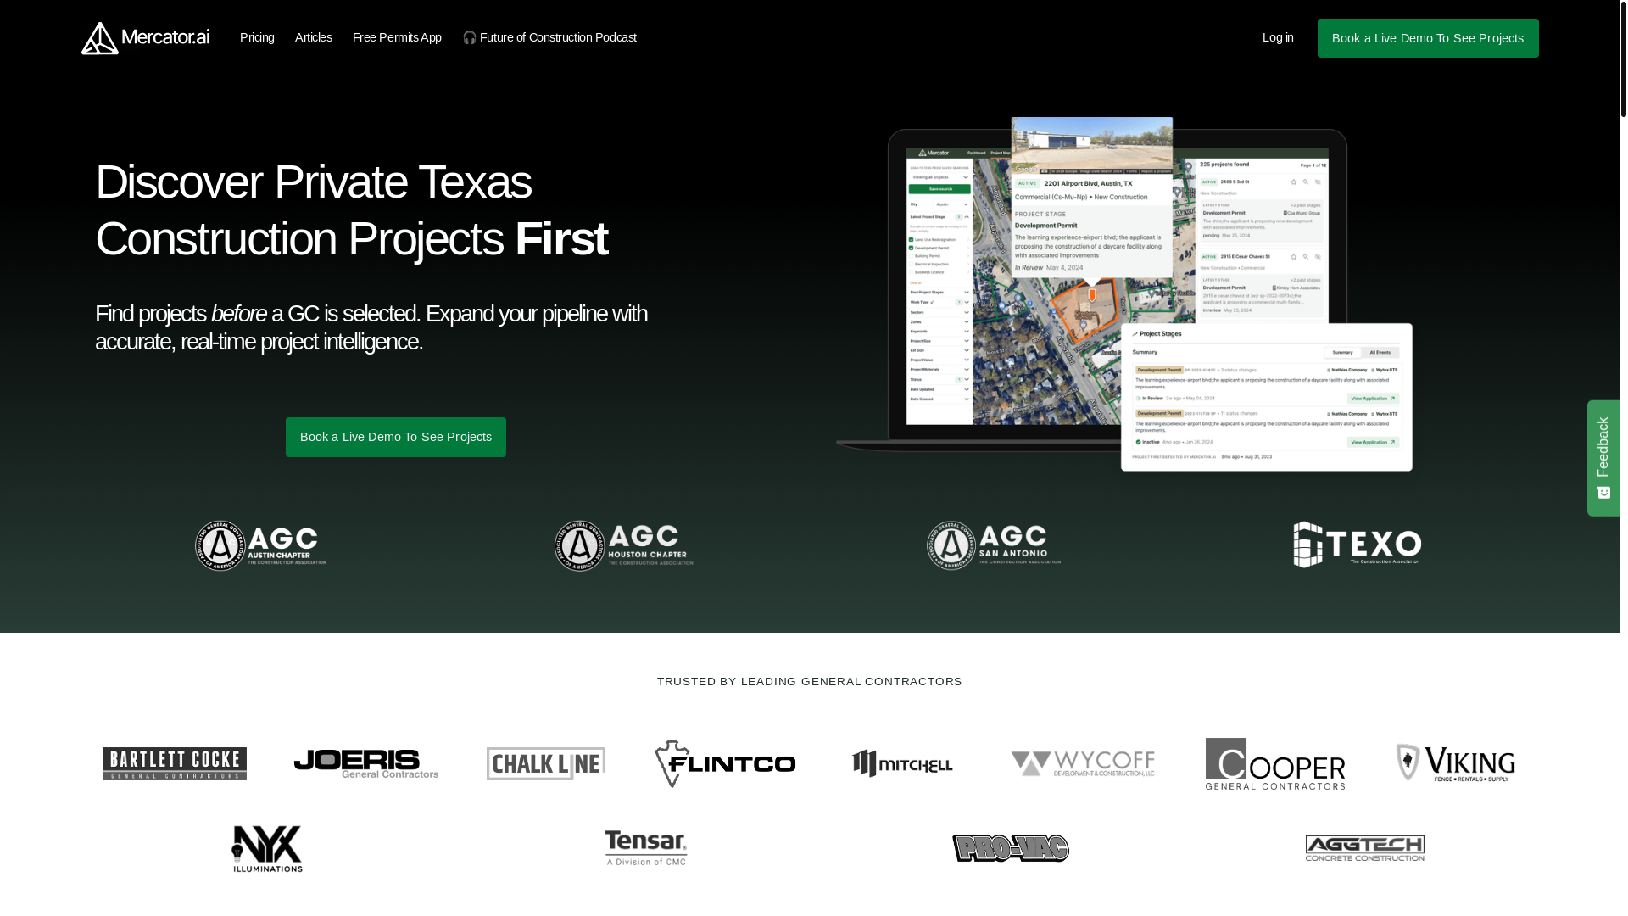
Task: Click the Pro-Vac logo
Action: pyautogui.click(x=1011, y=848)
